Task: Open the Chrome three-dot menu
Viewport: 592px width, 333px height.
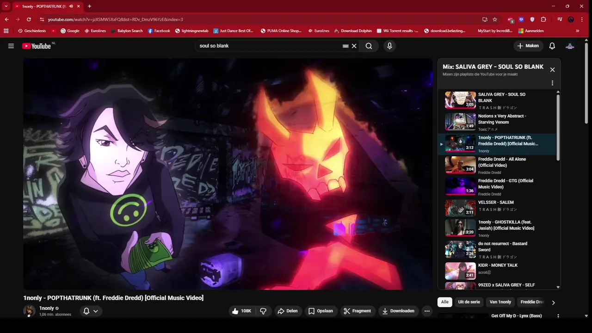Action: point(582,19)
